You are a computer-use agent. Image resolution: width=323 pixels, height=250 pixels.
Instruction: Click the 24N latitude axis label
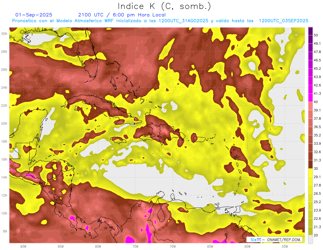[4, 87]
